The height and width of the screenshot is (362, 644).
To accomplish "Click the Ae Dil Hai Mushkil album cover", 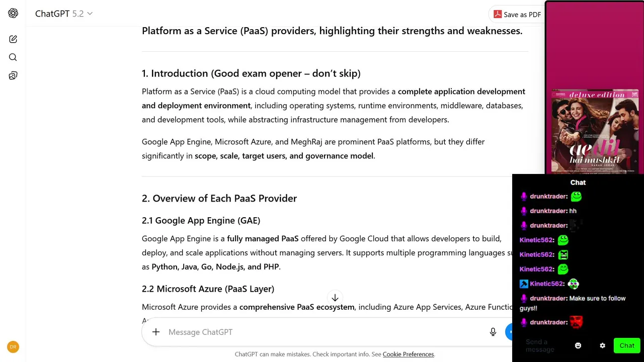I will point(595,131).
